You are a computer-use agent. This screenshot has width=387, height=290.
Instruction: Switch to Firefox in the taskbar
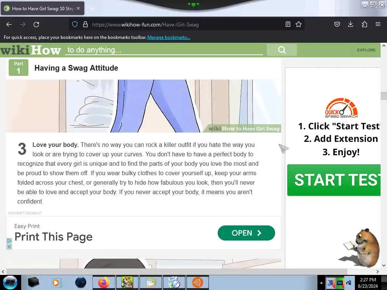(x=104, y=282)
